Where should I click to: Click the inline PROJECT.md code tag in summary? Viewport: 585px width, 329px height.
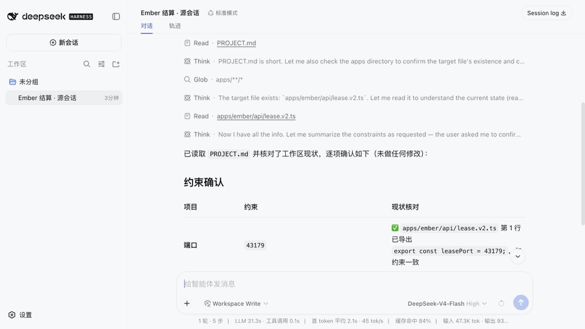[x=229, y=154]
